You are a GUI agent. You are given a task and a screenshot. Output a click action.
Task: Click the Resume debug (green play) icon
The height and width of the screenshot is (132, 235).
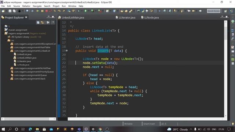pos(38,11)
